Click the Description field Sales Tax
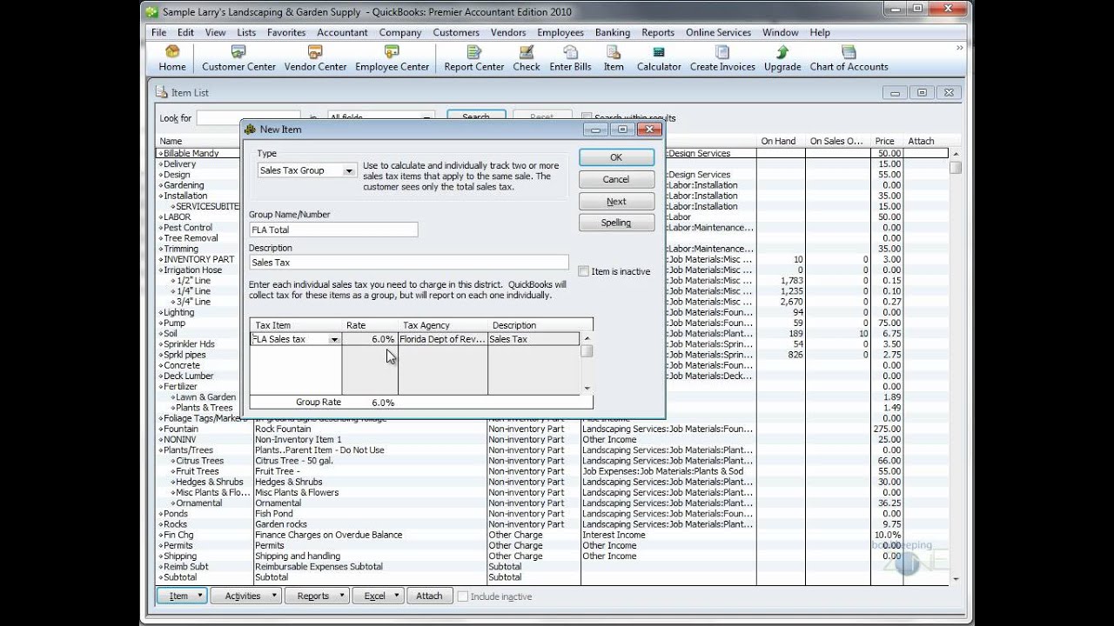Screen dimensions: 1114x626 click(x=409, y=262)
